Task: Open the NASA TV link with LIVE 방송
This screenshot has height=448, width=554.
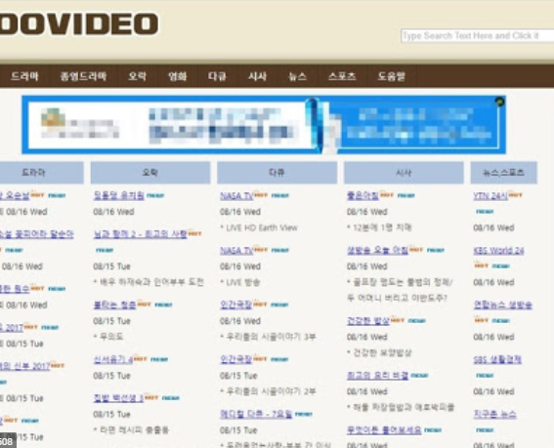Action: (x=236, y=250)
